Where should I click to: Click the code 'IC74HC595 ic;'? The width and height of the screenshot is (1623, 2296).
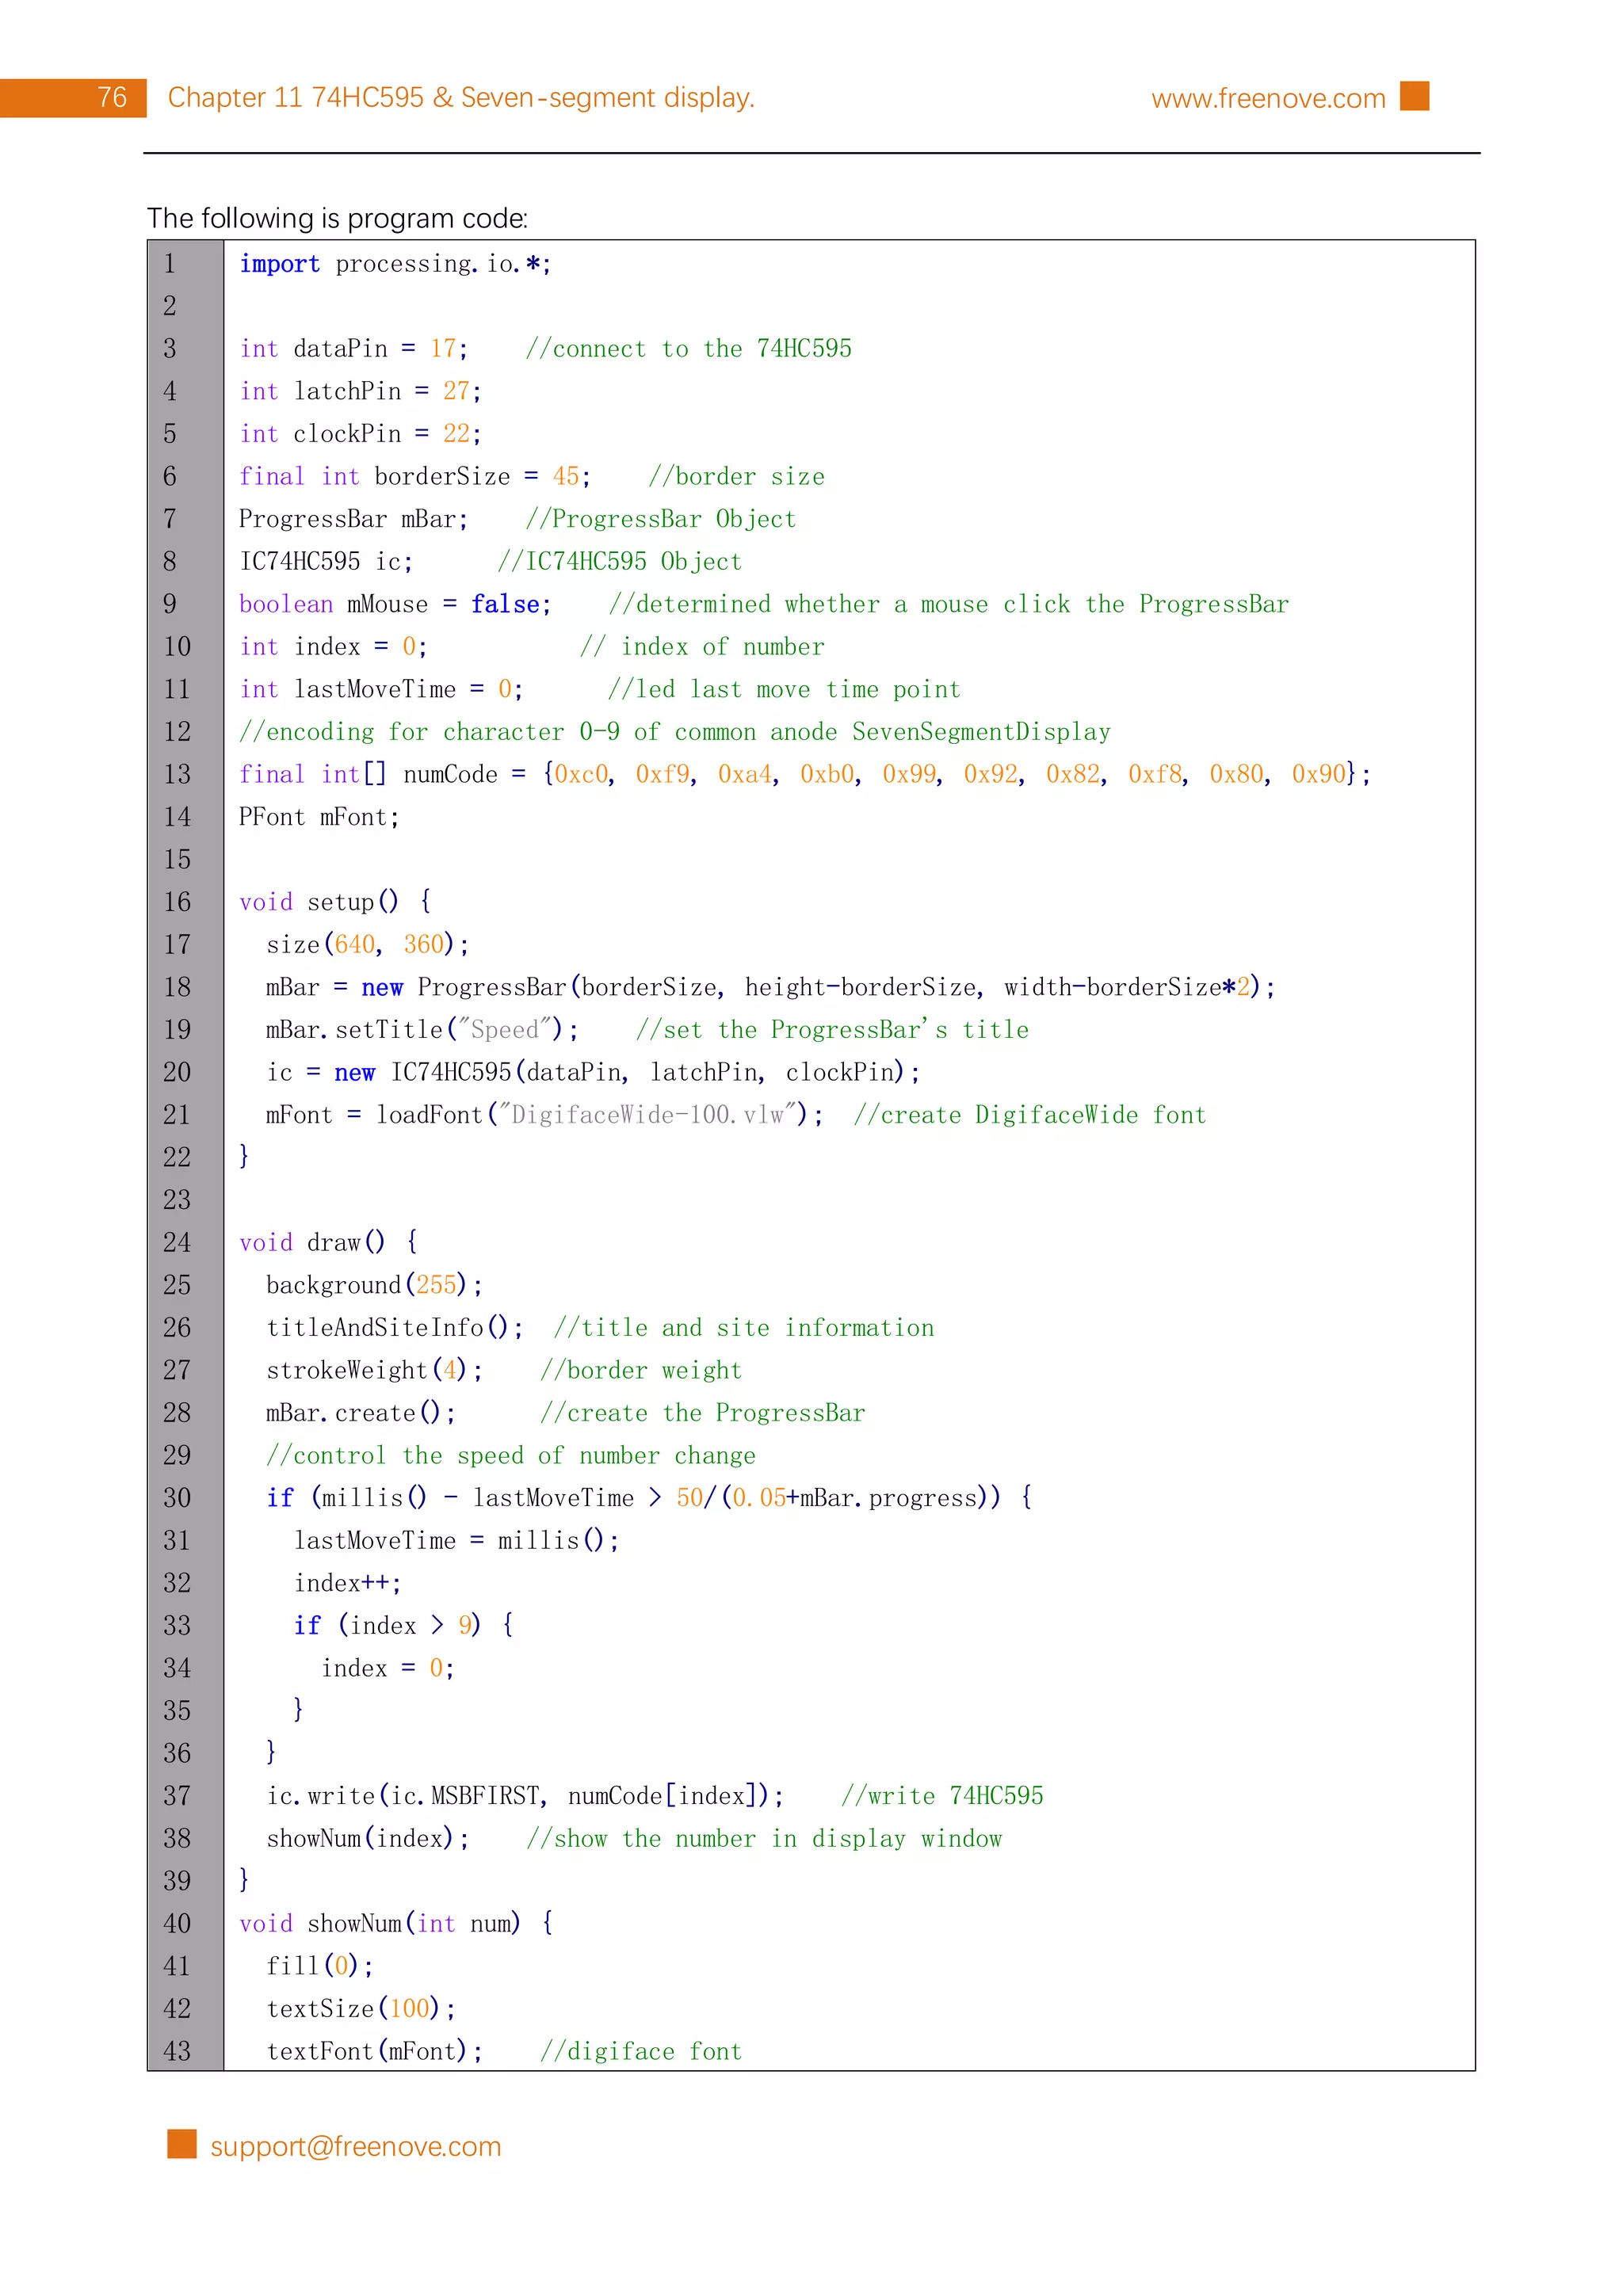(326, 562)
